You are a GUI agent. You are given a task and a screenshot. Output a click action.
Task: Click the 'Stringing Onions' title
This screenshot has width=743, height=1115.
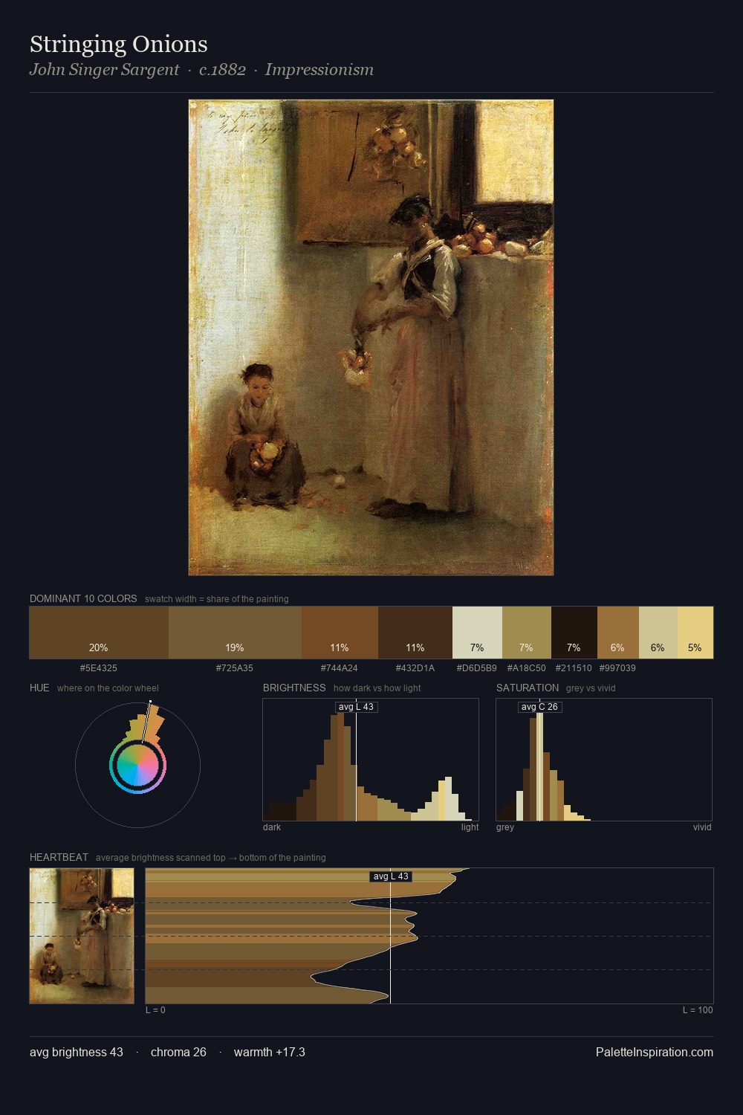point(119,44)
